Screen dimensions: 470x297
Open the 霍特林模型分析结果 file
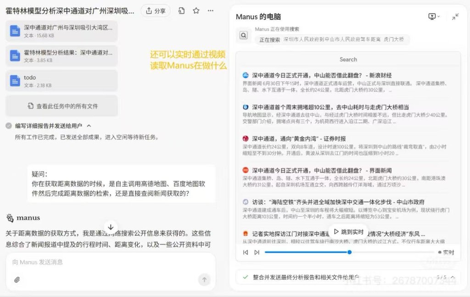[62, 56]
